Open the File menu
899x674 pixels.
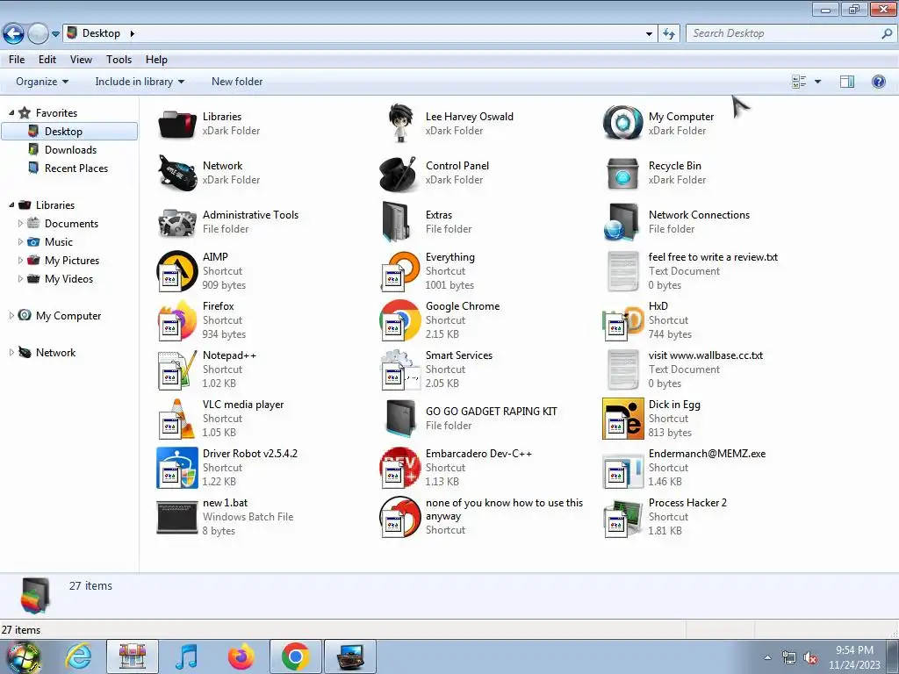[17, 60]
